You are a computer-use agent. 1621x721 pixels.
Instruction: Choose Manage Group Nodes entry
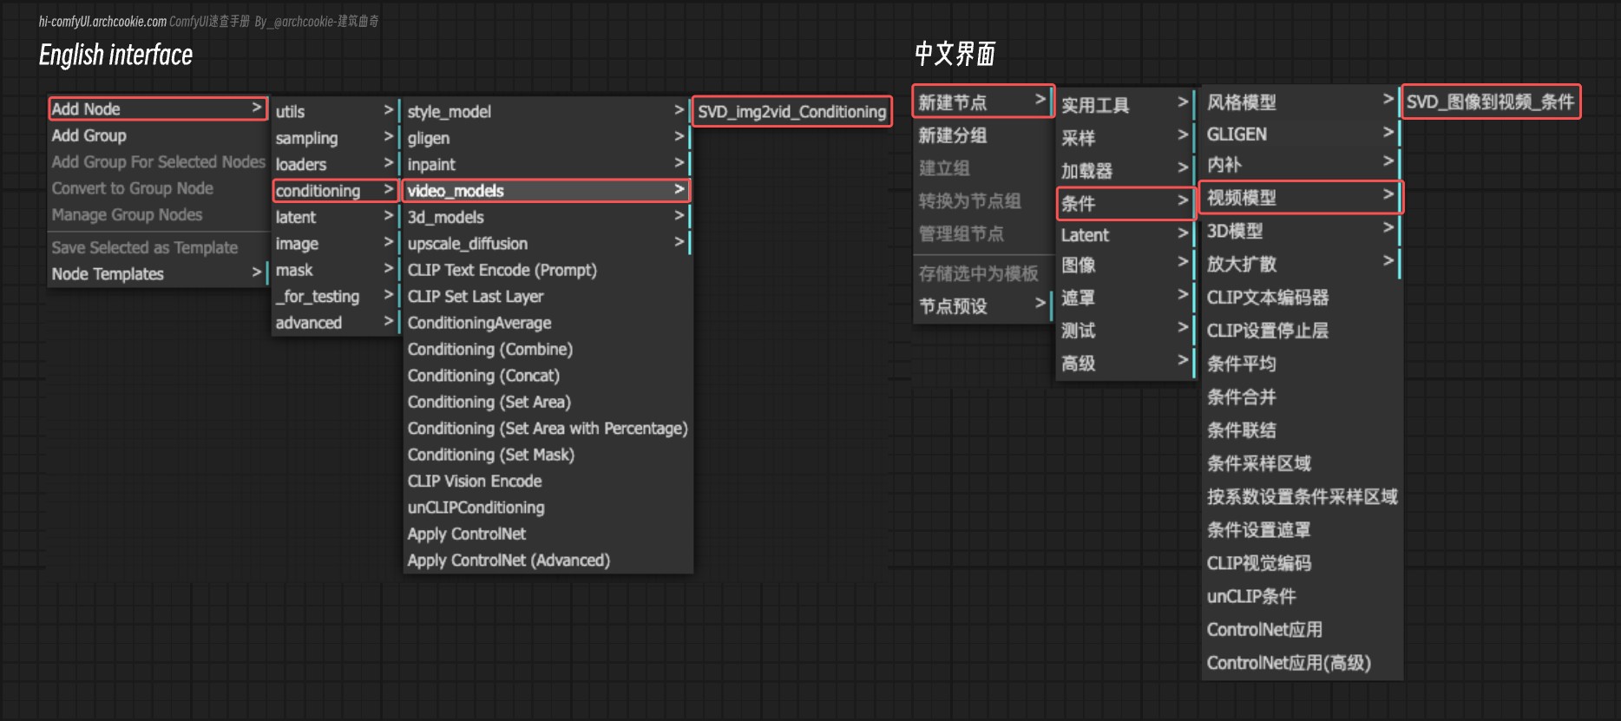point(157,214)
